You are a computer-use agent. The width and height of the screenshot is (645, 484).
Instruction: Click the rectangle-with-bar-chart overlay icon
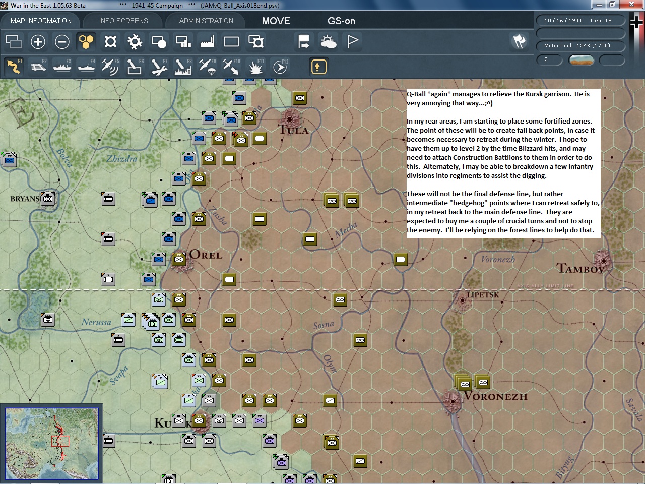pyautogui.click(x=183, y=41)
